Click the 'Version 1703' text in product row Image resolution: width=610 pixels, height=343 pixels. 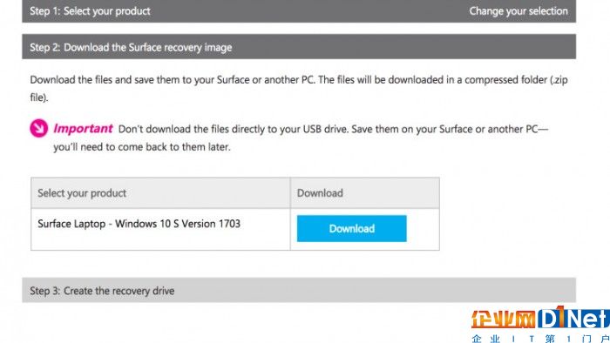pos(211,224)
